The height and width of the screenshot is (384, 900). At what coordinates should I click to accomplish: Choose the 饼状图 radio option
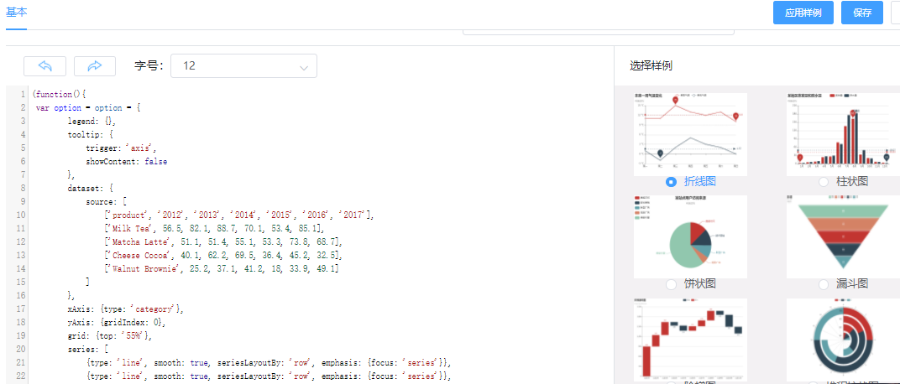pyautogui.click(x=672, y=285)
